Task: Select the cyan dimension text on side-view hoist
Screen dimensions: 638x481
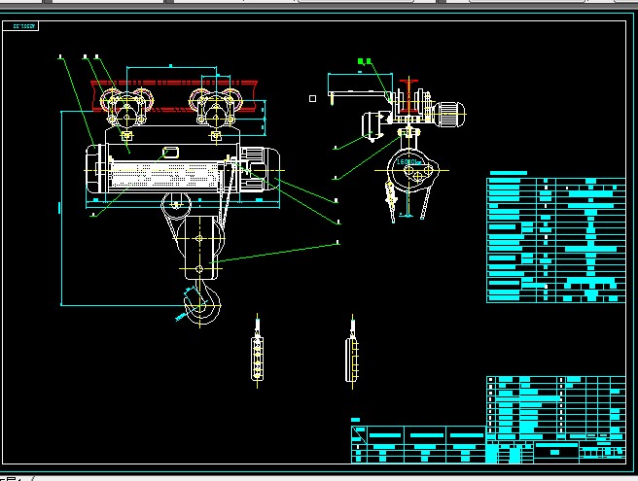Action: 408,162
